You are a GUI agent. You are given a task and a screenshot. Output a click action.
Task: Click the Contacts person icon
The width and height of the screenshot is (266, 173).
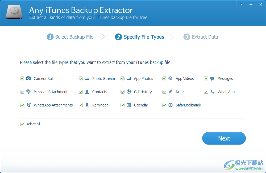[87, 92]
